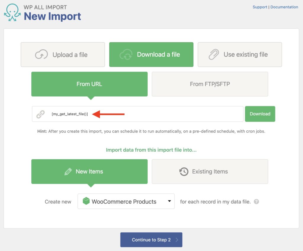Screen dimensions: 303x251
Task: Switch to the From FTP/SFTP tab
Action: tap(210, 84)
